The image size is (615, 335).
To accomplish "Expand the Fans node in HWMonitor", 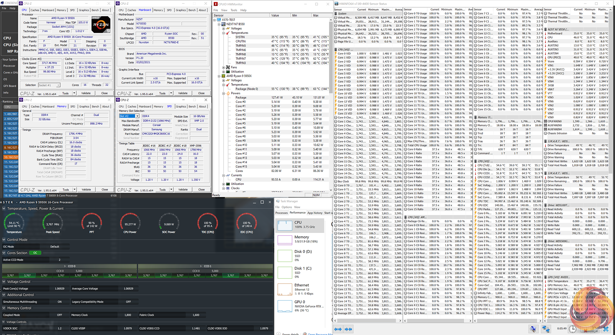I will click(224, 67).
